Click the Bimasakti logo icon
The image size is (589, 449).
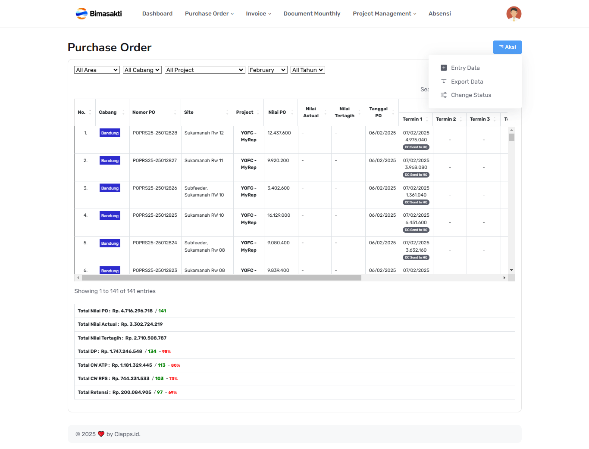[81, 14]
